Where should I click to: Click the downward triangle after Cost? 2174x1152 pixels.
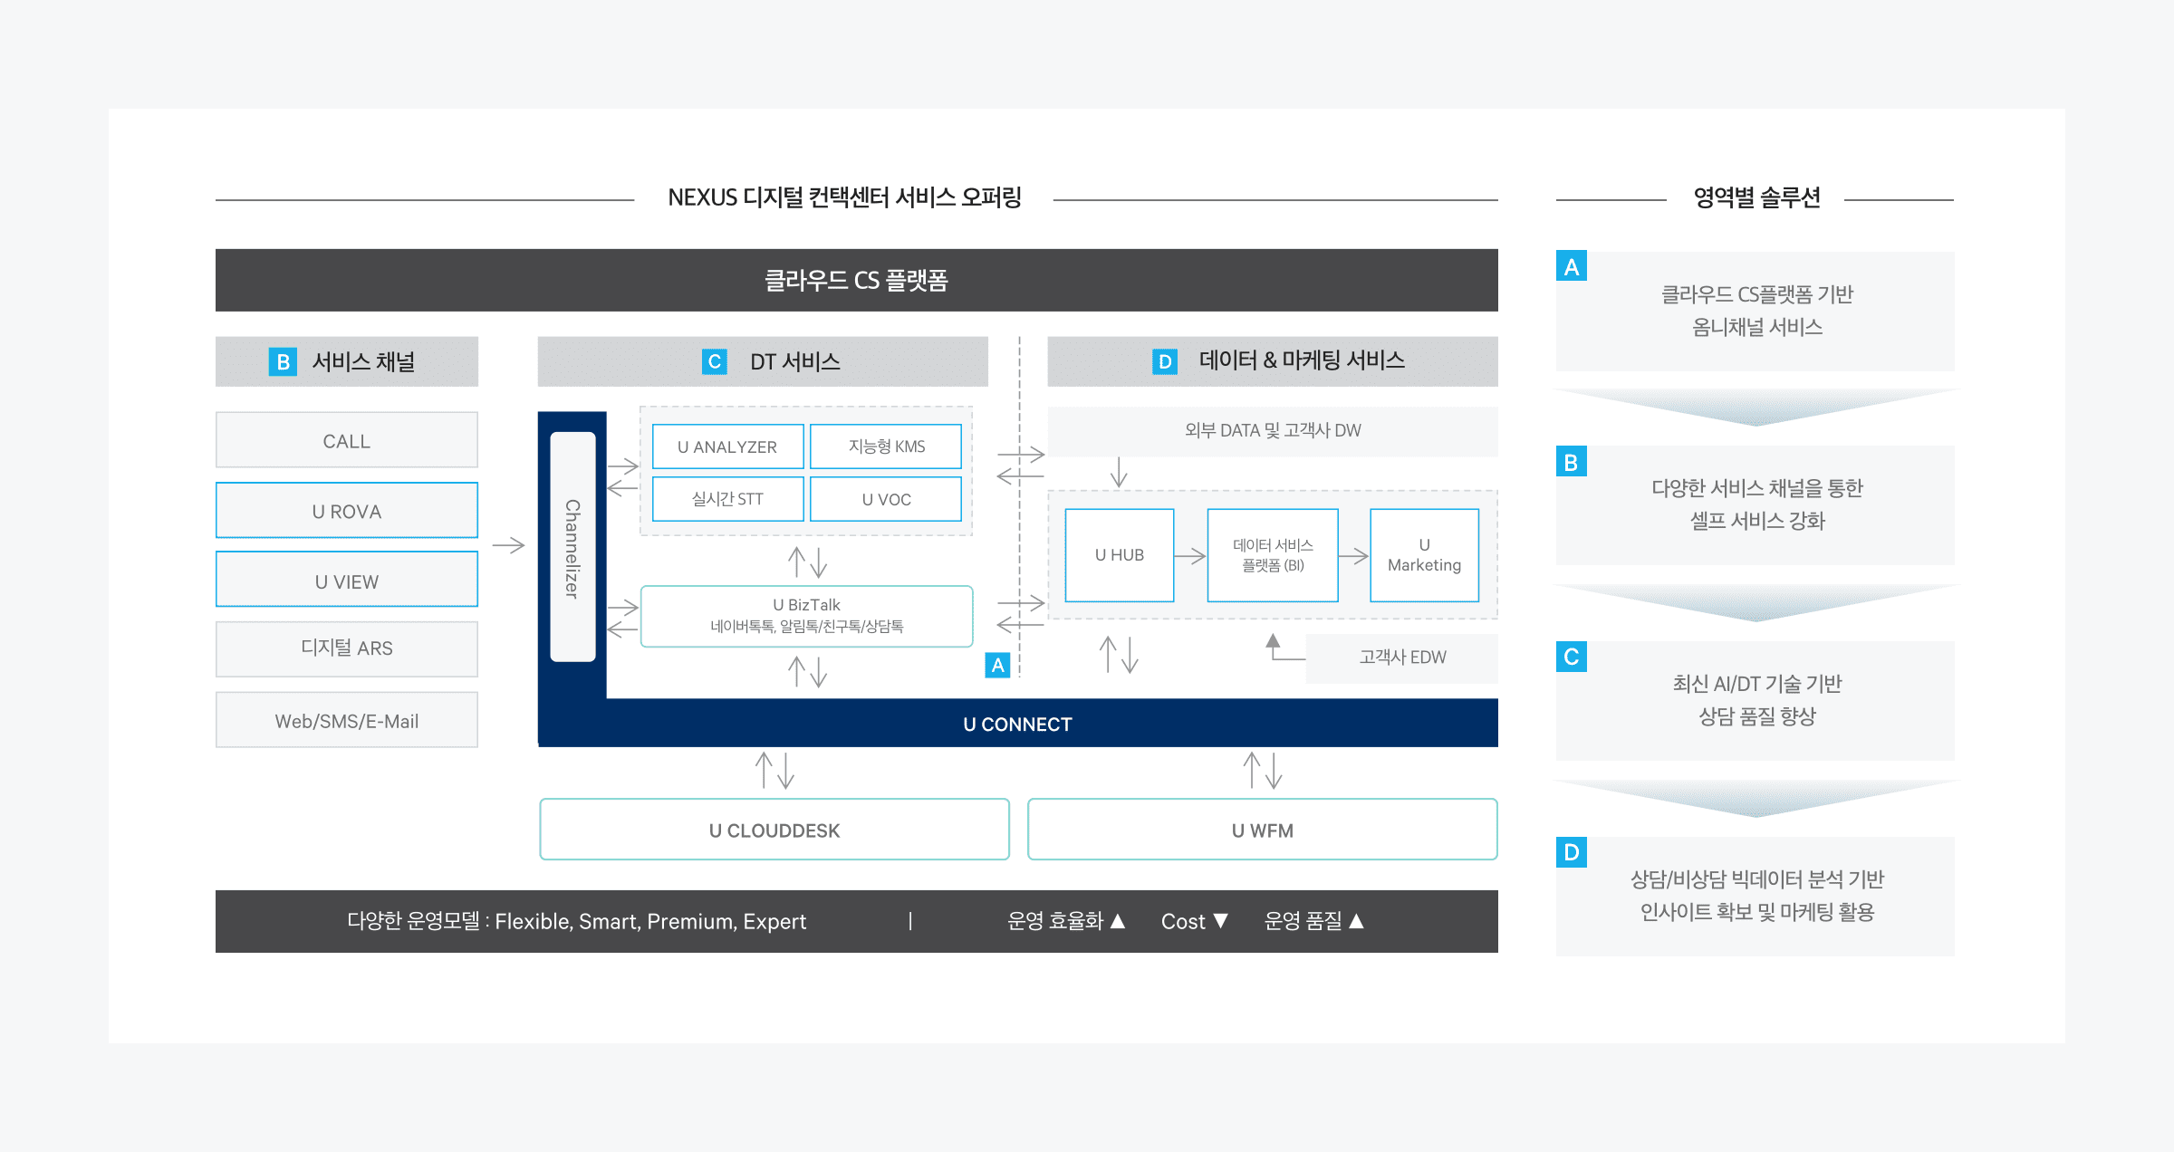pyautogui.click(x=1220, y=920)
